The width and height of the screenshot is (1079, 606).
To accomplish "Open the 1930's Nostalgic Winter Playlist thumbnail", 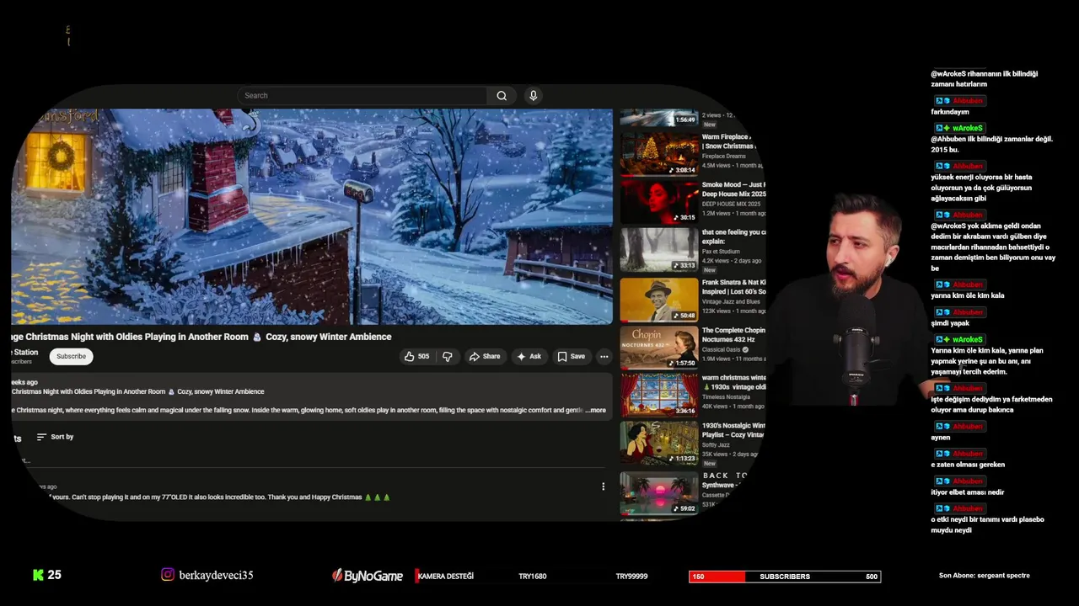I will point(659,443).
